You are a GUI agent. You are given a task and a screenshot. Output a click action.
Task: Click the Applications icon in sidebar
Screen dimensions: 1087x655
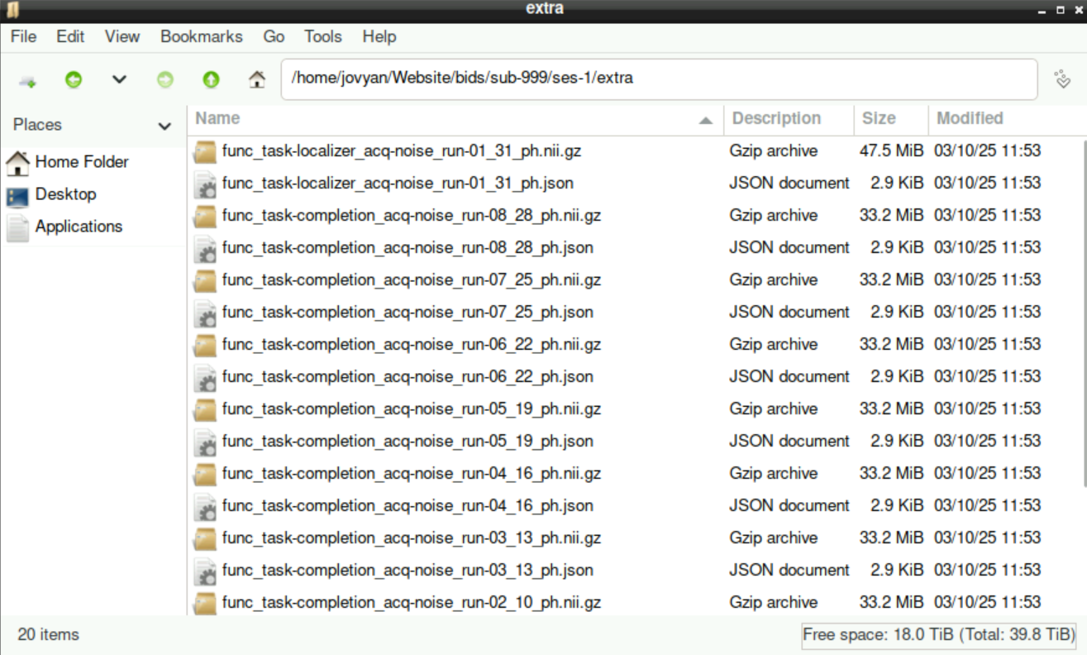(x=17, y=227)
